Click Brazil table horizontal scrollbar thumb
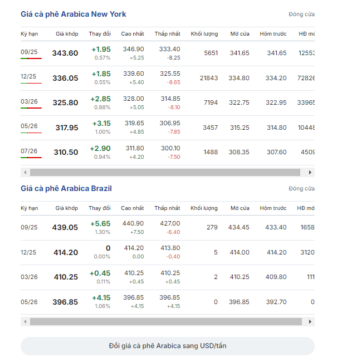 [x=166, y=321]
